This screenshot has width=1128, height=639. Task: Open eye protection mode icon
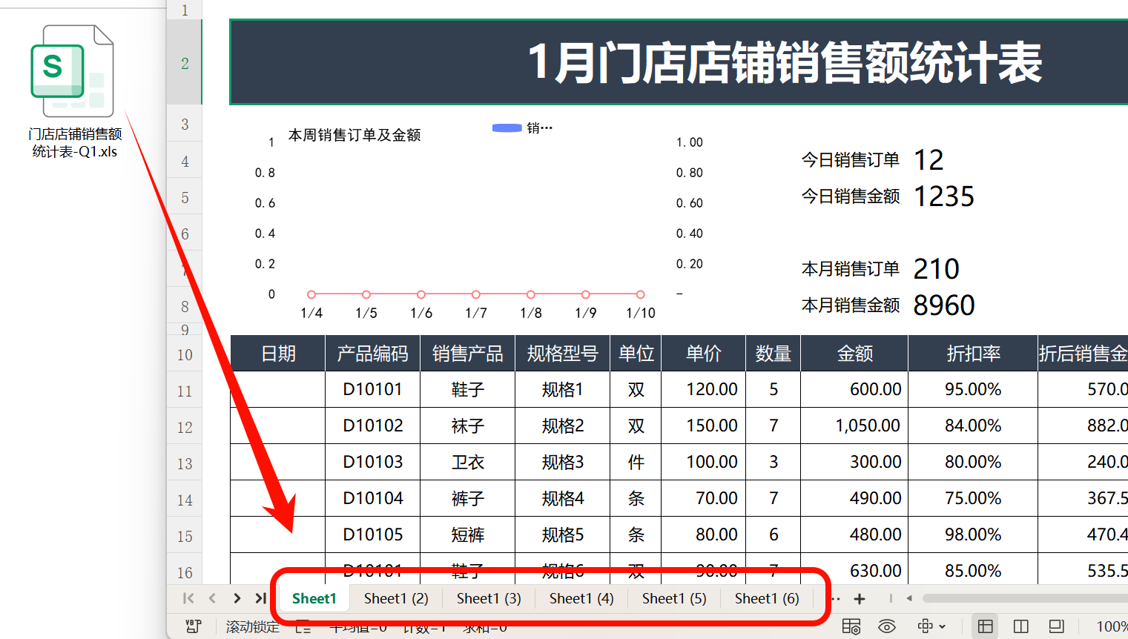point(887,626)
